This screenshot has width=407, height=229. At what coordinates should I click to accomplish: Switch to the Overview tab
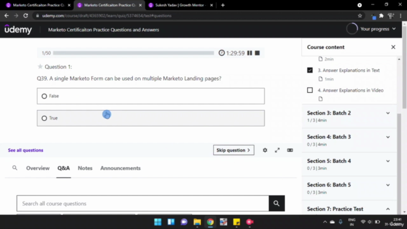(x=38, y=168)
